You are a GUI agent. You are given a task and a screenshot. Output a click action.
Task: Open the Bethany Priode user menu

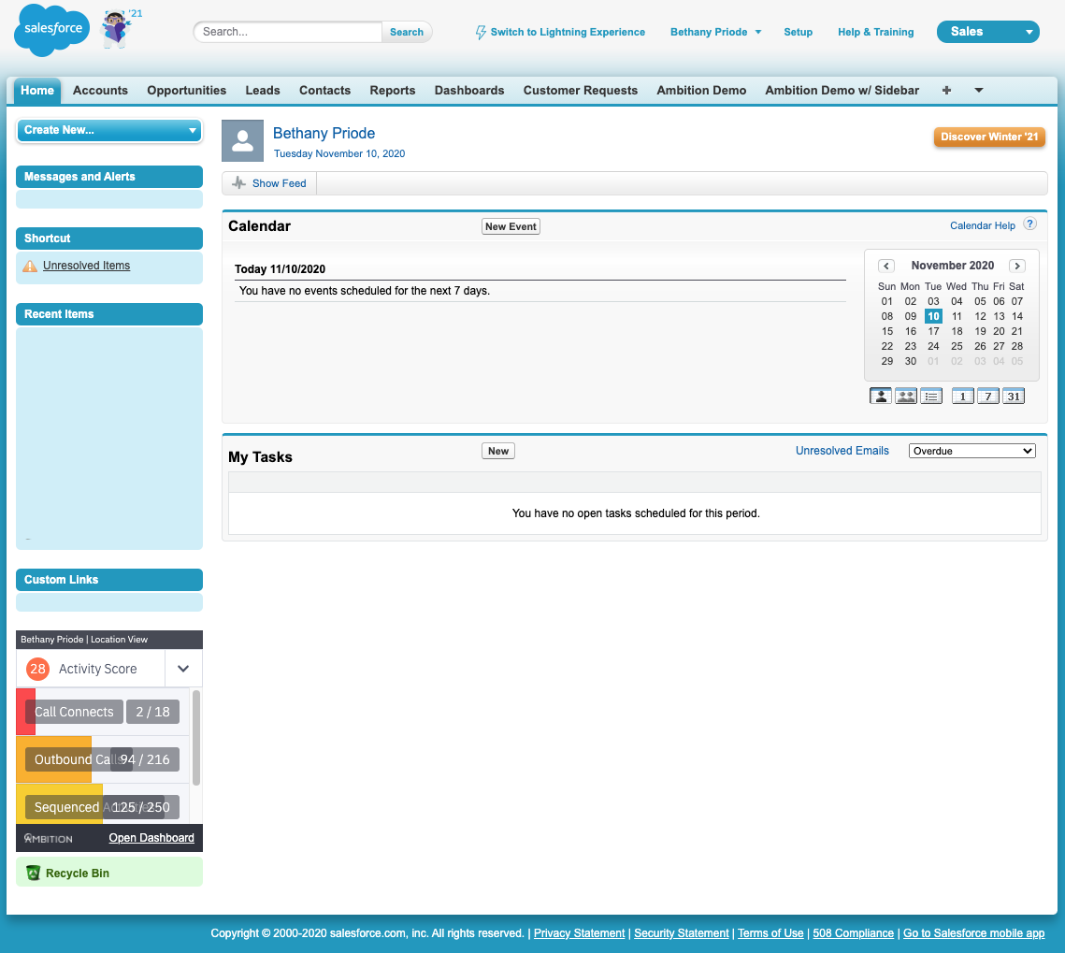[x=715, y=31]
